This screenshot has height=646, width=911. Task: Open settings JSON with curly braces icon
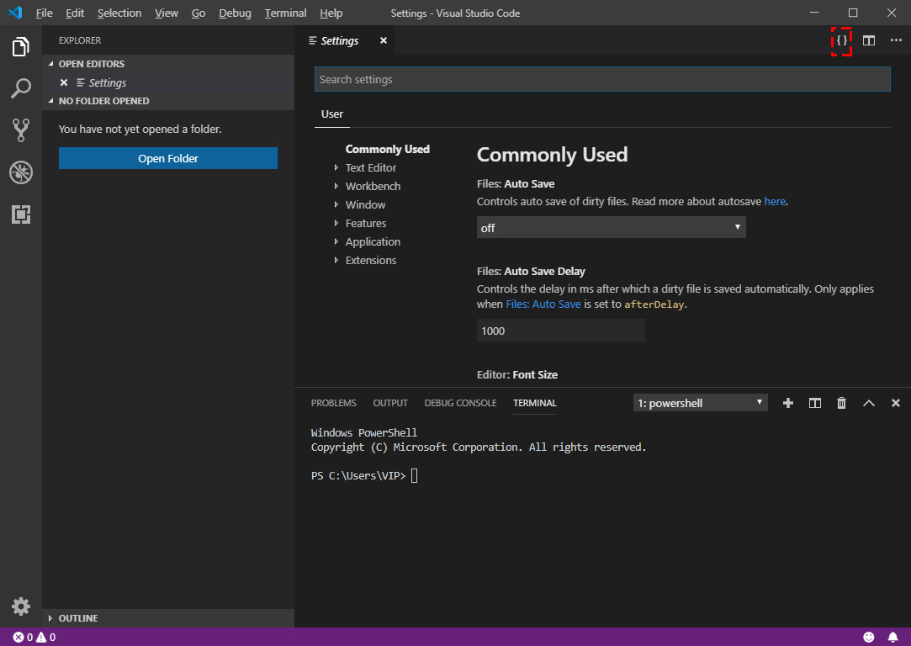point(841,40)
